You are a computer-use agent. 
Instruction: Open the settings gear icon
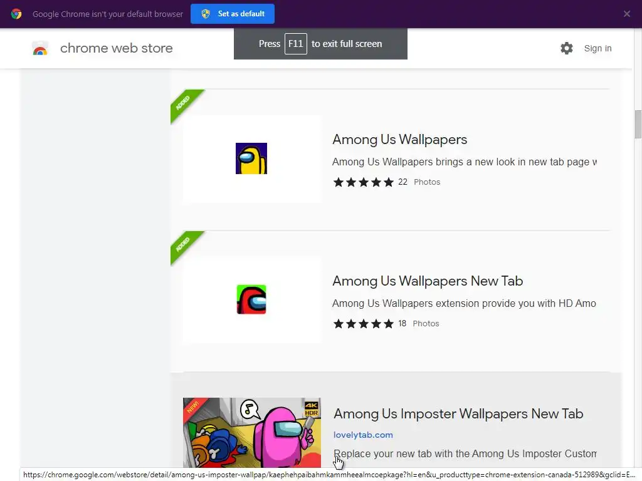(x=567, y=48)
